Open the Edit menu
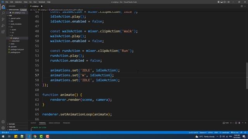The height and width of the screenshot is (139, 248). 12,2
